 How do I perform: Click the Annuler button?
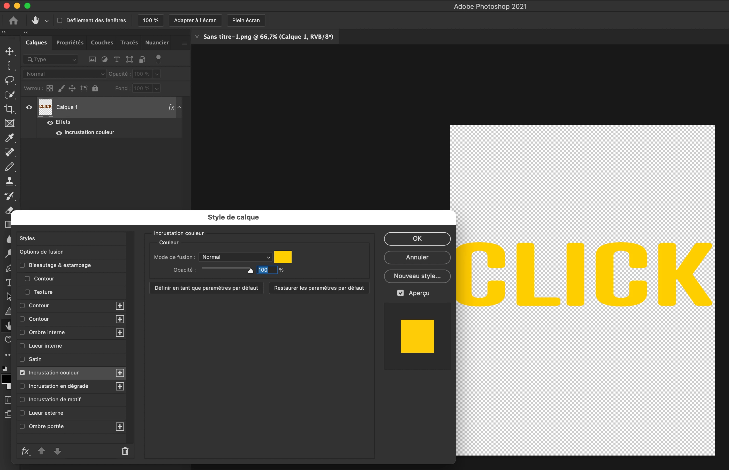point(417,257)
